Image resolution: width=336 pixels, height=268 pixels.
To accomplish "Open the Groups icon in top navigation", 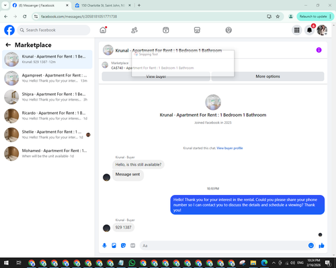I will (x=228, y=30).
